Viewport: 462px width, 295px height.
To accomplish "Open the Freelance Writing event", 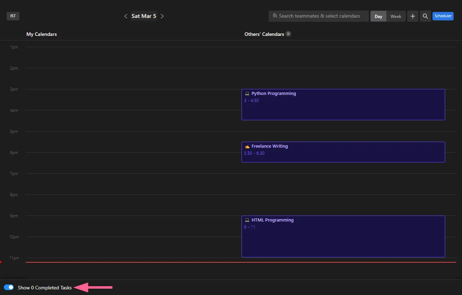I will (343, 152).
